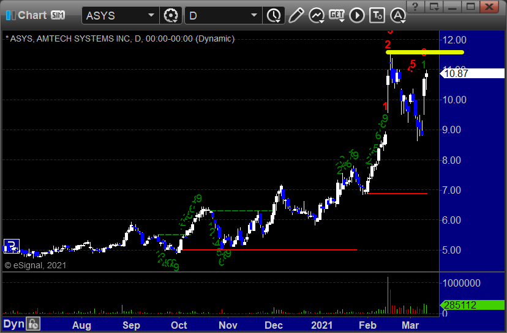This screenshot has width=507, height=333.
Task: Select the yellow horizontal line near 11.60
Action: point(425,53)
